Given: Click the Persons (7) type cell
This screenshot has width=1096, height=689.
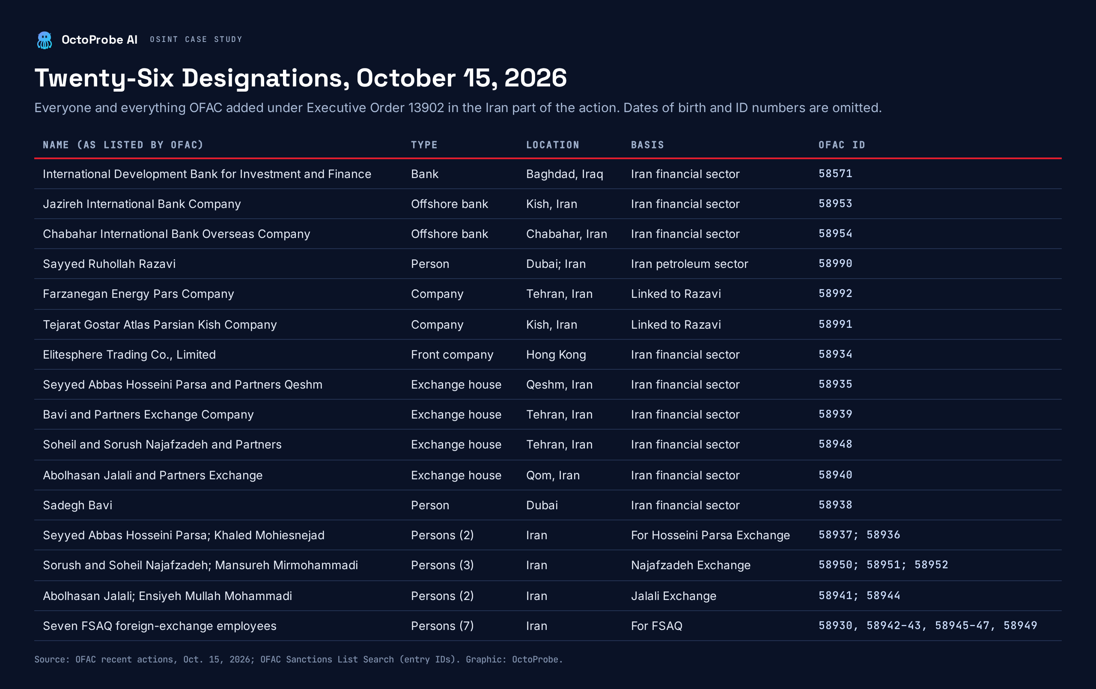Looking at the screenshot, I should [x=442, y=626].
